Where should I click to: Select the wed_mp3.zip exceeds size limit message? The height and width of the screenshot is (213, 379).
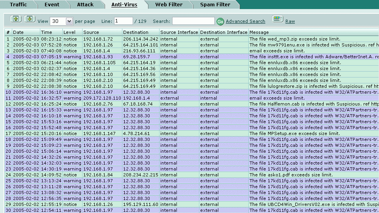pyautogui.click(x=295, y=39)
